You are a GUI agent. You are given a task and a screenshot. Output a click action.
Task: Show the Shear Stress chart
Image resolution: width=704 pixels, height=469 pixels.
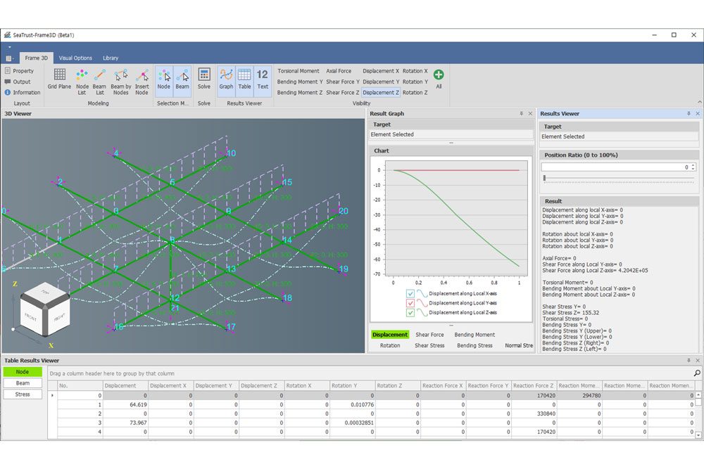(429, 345)
